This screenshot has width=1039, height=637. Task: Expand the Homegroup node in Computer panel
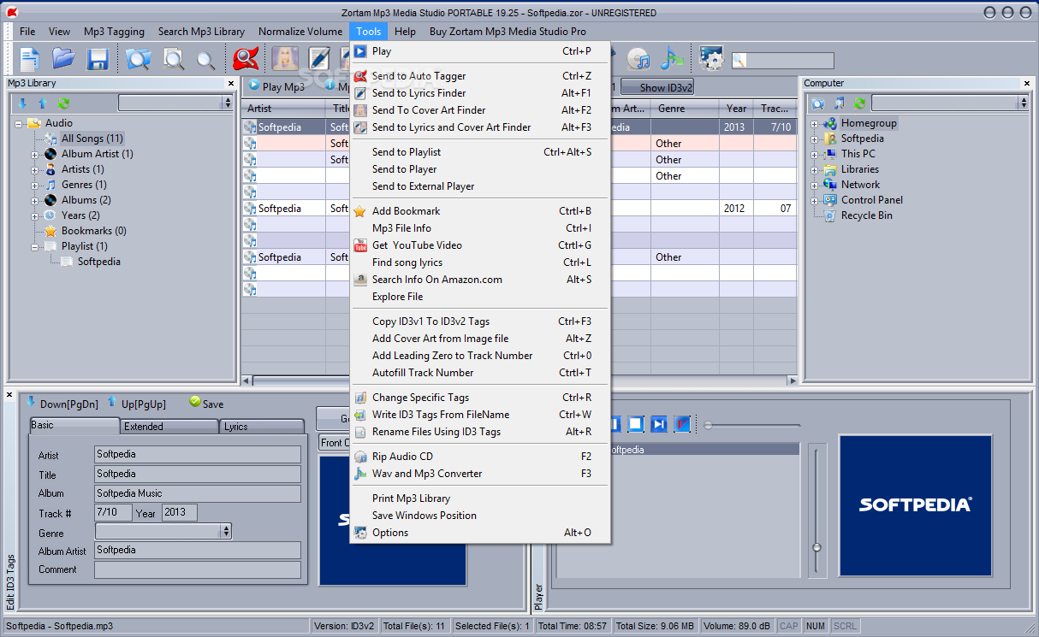(815, 124)
